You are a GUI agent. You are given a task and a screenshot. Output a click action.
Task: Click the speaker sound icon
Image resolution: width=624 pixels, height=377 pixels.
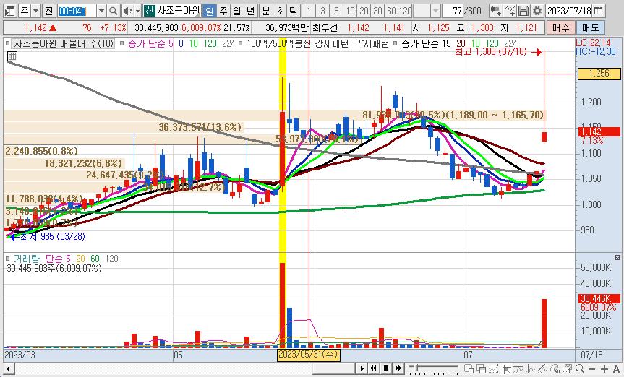[x=127, y=11]
